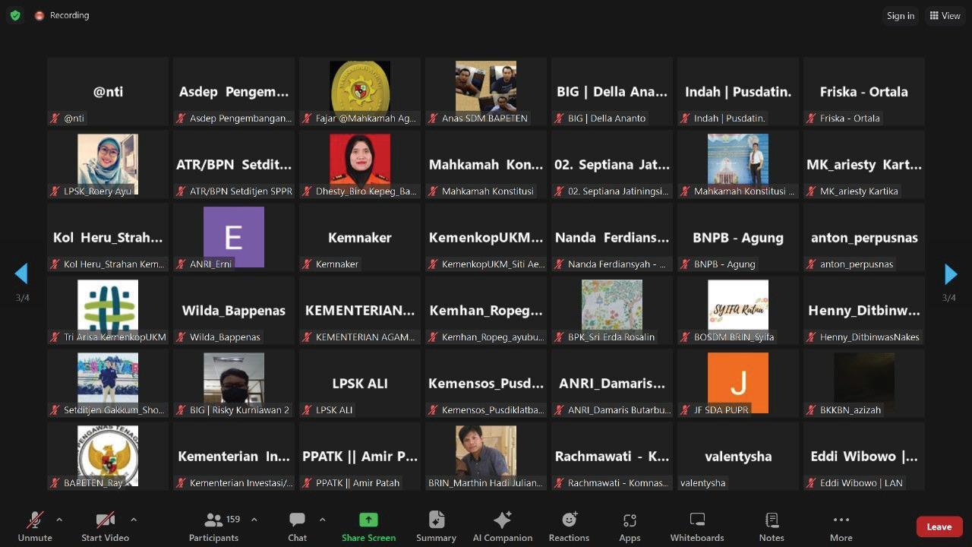Click the valentysha name label
This screenshot has width=972, height=547.
pos(702,482)
